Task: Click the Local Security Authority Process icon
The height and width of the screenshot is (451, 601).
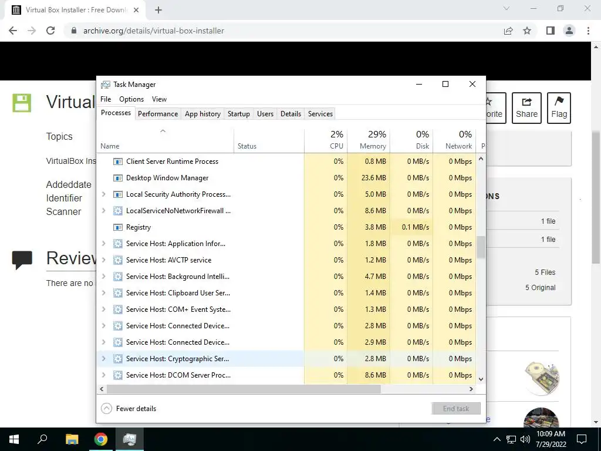Action: point(117,194)
